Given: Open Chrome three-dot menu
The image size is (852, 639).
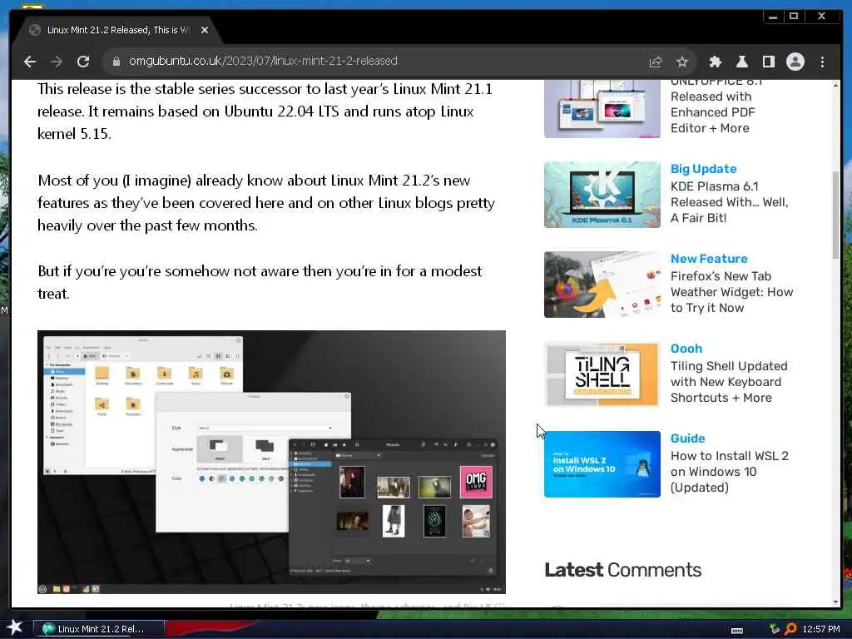Looking at the screenshot, I should tap(822, 62).
